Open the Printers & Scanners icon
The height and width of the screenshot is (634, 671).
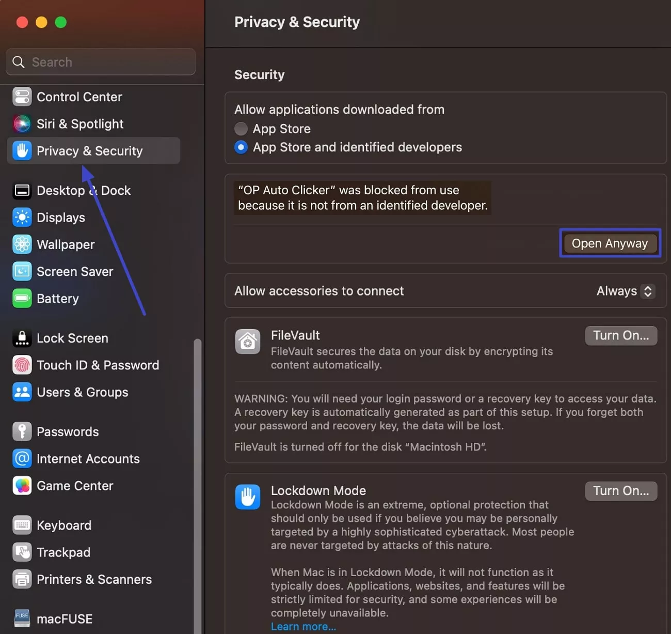coord(22,579)
